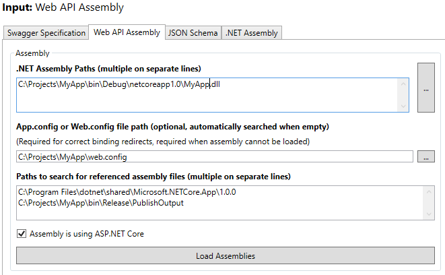
Task: Click the .NET Assembly Paths scrollbar track
Action: pos(403,94)
